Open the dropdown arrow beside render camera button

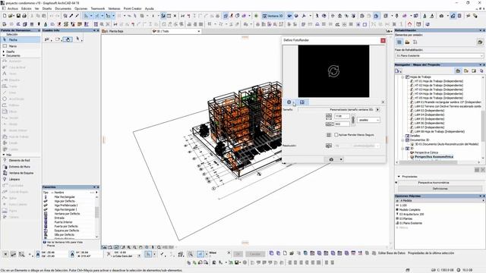click(341, 159)
